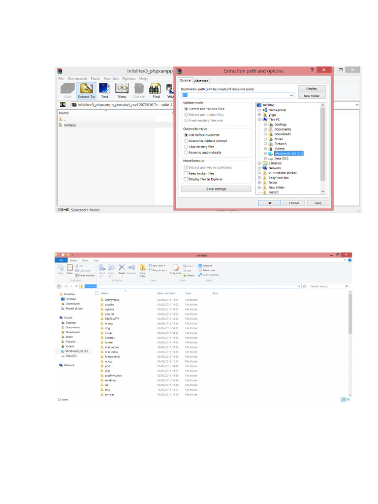This screenshot has width=378, height=504.
Task: Click the View file toolbar icon
Action: [x=122, y=91]
